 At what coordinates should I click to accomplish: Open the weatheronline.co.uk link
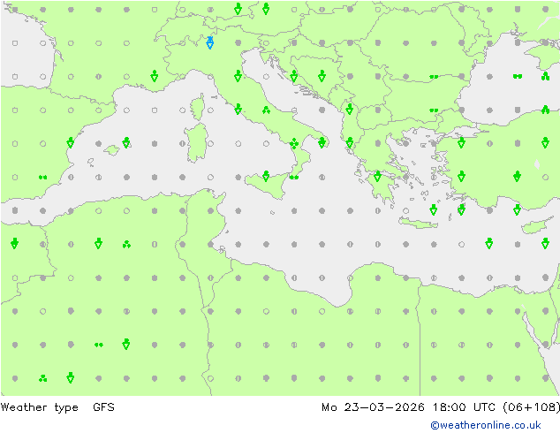click(x=485, y=425)
